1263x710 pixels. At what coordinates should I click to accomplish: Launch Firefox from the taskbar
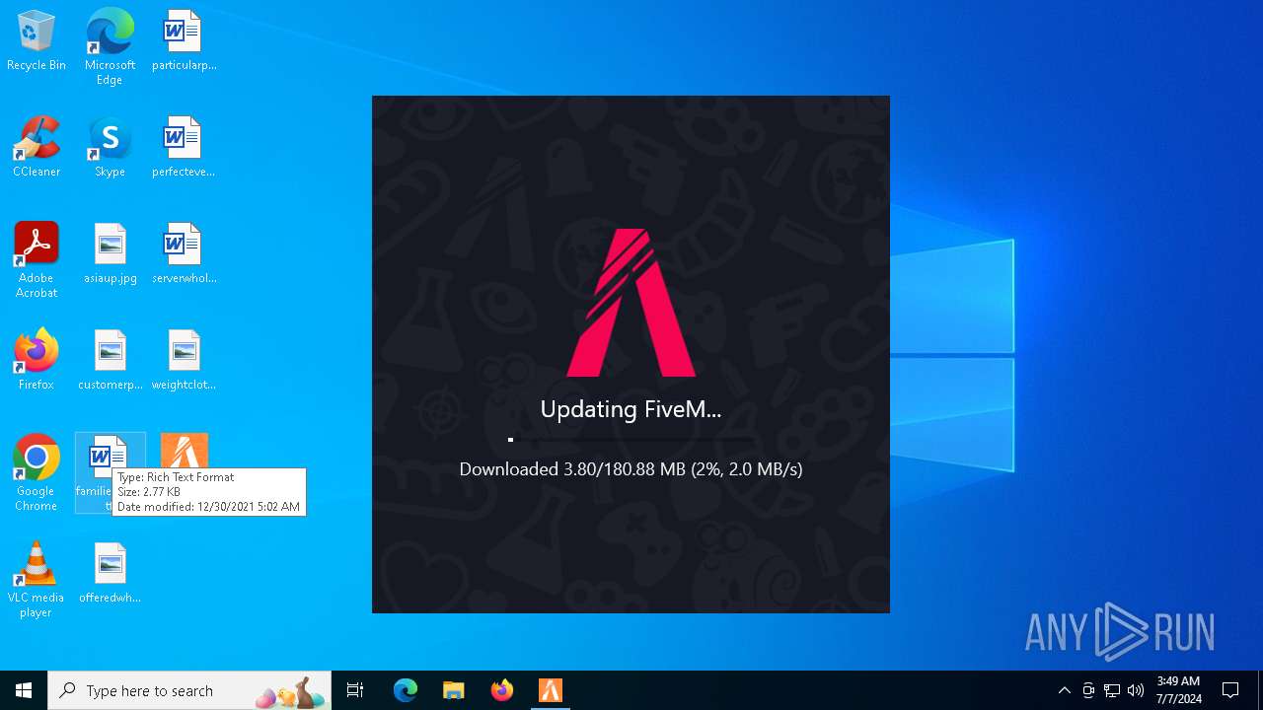click(x=501, y=690)
